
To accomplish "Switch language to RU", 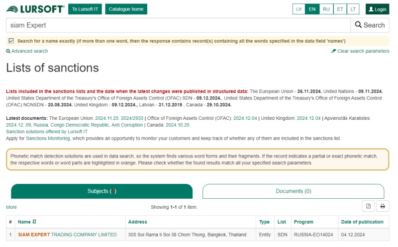I will [x=326, y=9].
